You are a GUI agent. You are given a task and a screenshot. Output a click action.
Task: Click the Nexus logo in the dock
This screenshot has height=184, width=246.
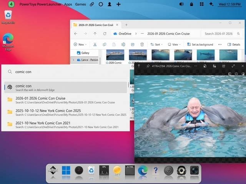pyautogui.click(x=53, y=170)
